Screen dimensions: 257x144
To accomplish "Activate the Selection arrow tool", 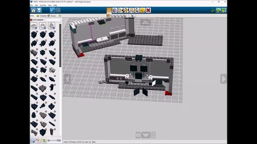I will pyautogui.click(x=109, y=10).
